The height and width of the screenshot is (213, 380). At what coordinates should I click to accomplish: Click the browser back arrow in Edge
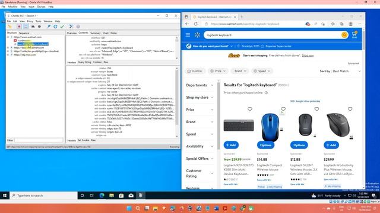point(187,24)
